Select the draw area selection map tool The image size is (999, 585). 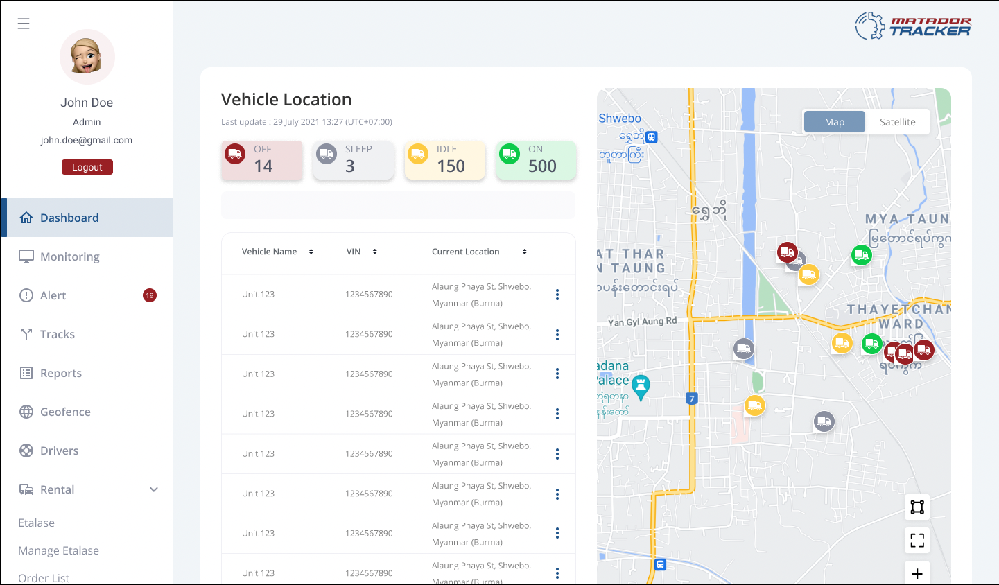[x=917, y=507]
